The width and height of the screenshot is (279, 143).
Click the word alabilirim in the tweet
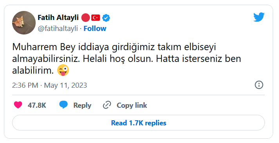(33, 71)
